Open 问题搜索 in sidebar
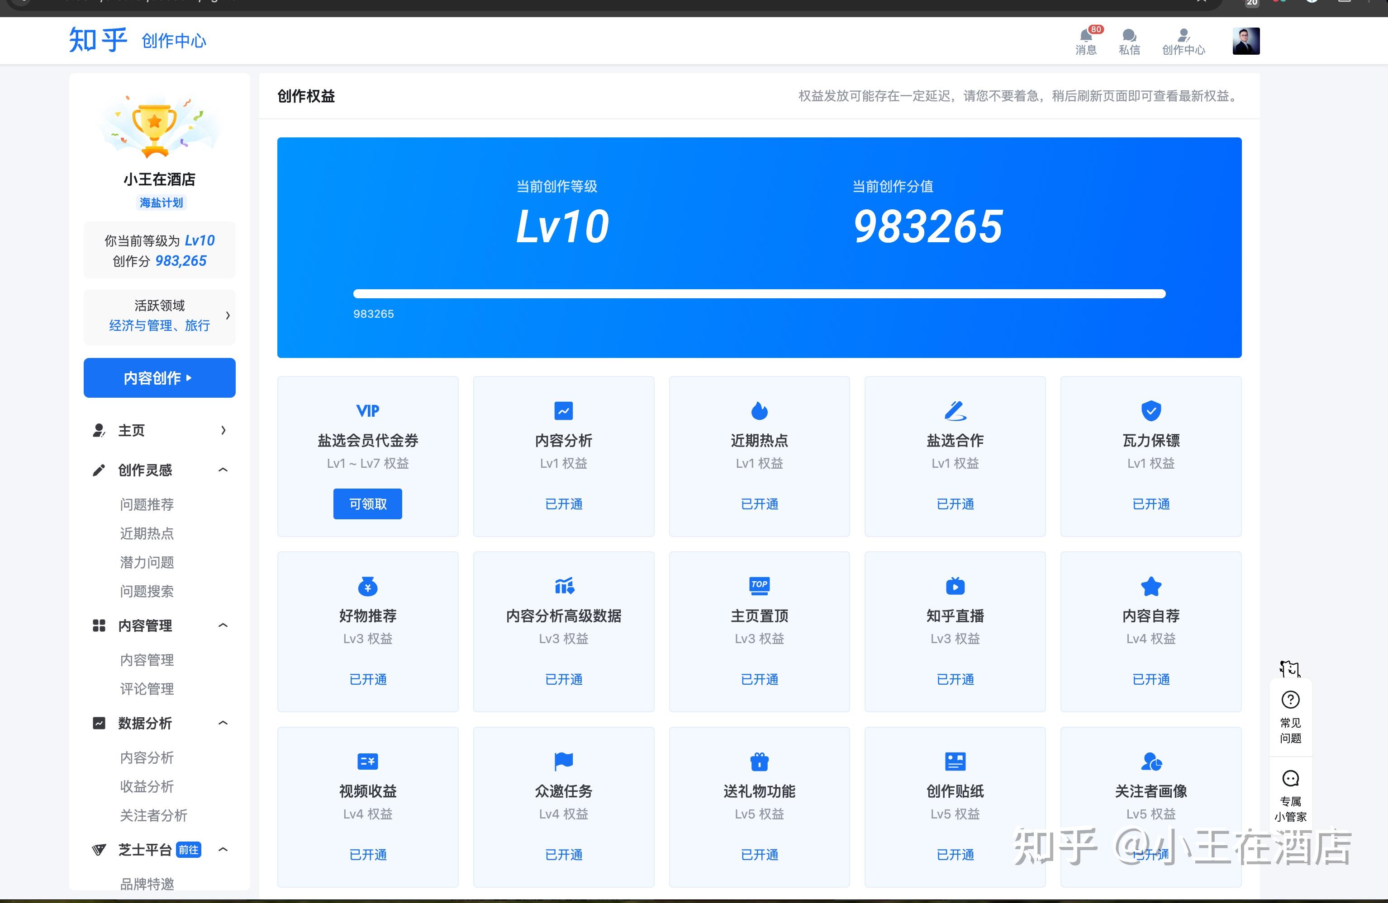This screenshot has width=1388, height=903. pos(147,591)
